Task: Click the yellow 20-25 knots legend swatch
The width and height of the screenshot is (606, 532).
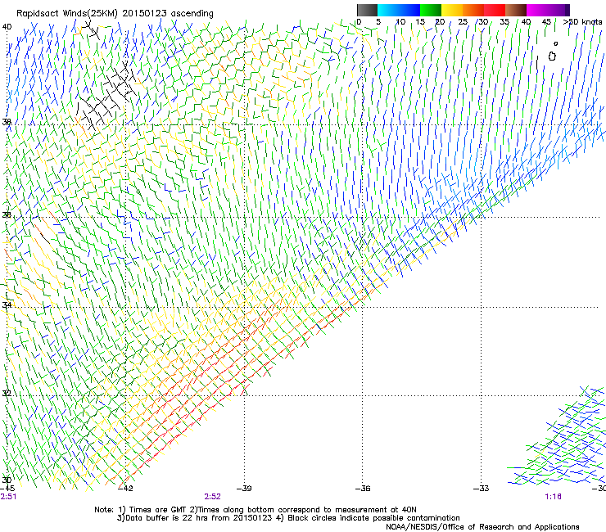Action: pos(452,10)
